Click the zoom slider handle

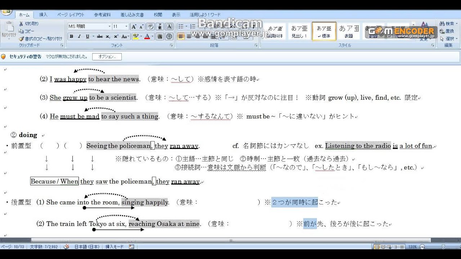pyautogui.click(x=443, y=247)
